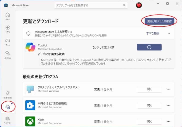This screenshot has width=182, height=127.
Task: Maximize the Microsoft Store window
Action: (167, 3)
